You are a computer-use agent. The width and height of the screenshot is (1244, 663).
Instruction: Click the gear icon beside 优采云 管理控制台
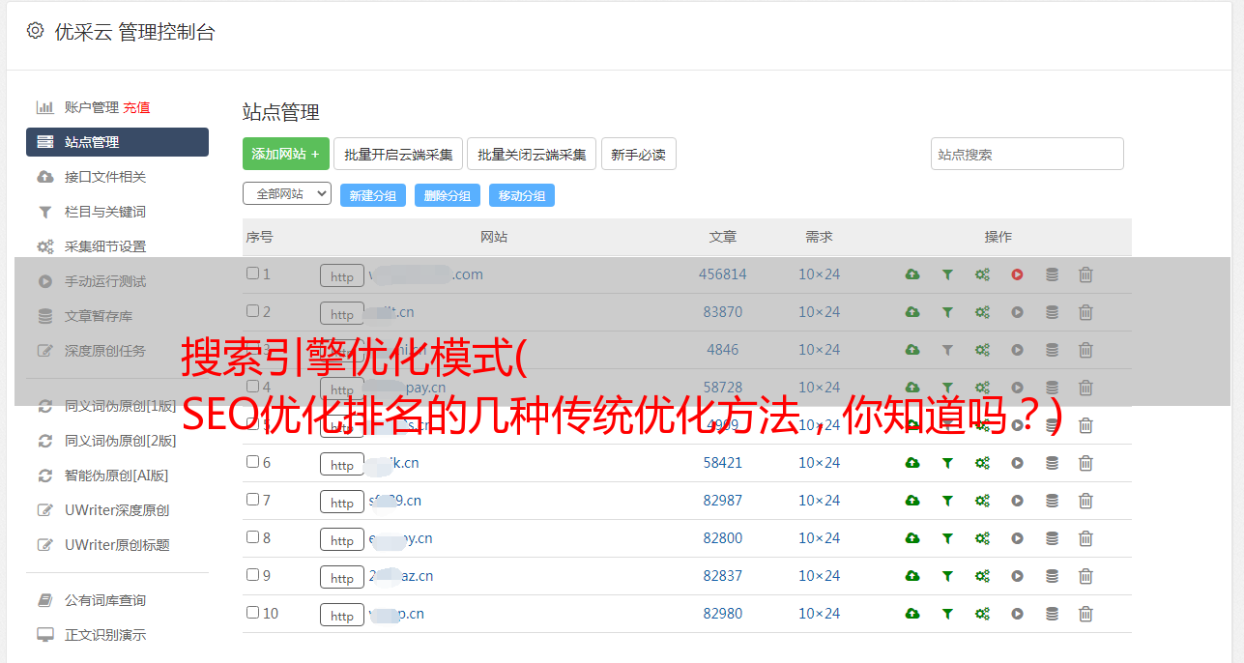[36, 31]
